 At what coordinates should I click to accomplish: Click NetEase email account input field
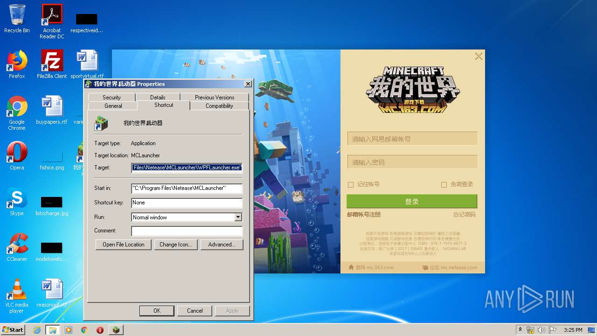coord(412,139)
